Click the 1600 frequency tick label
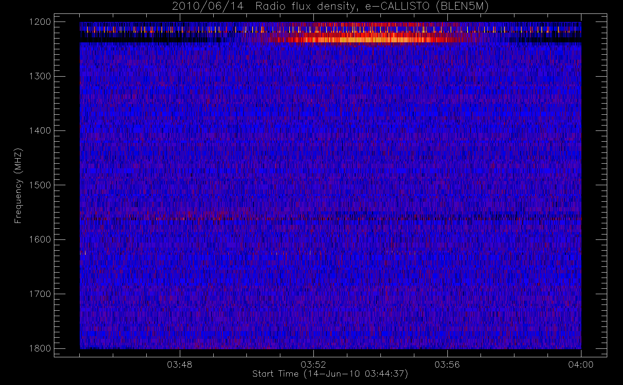Image resolution: width=623 pixels, height=385 pixels. pos(40,239)
